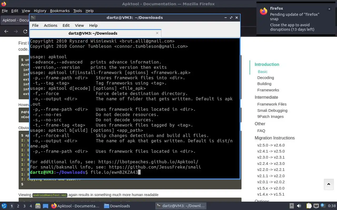Go to Frameworks link in sidebar
The image size is (337, 210).
(x=268, y=90)
